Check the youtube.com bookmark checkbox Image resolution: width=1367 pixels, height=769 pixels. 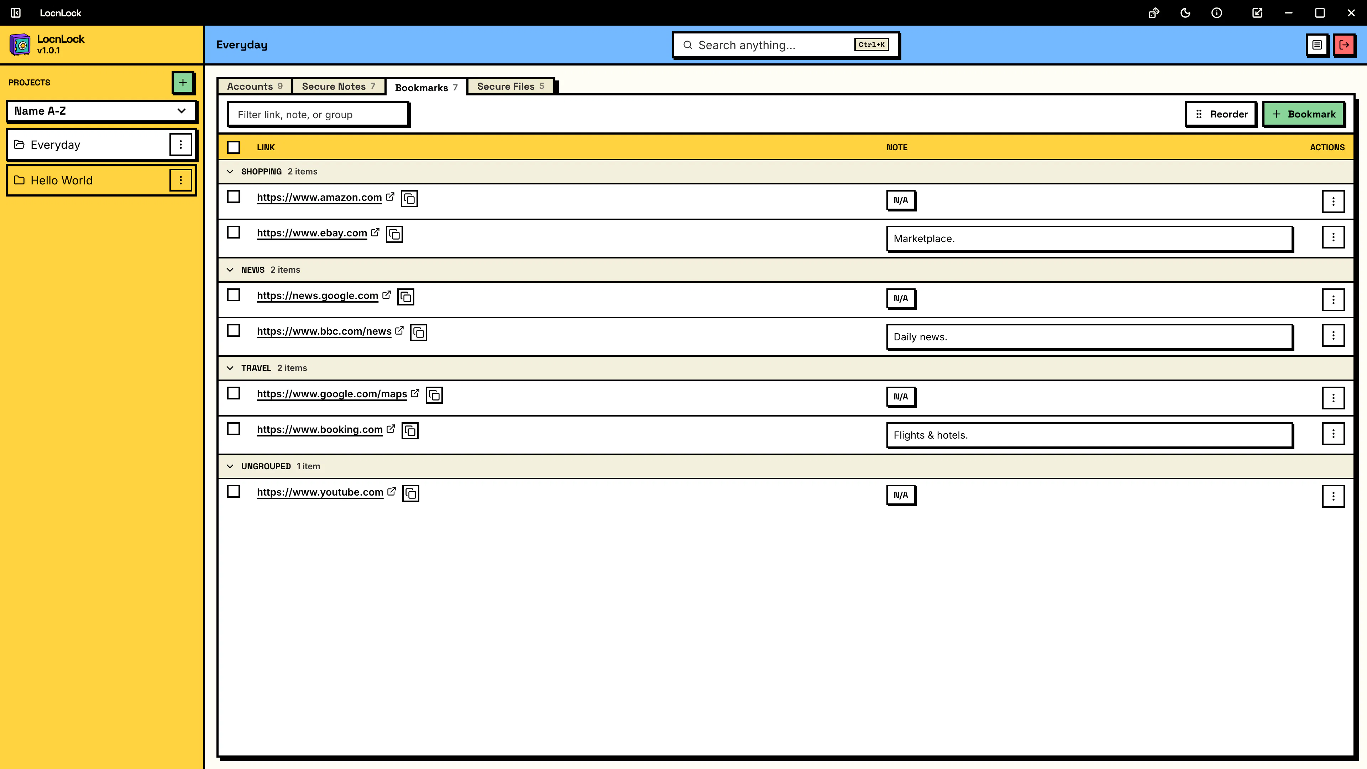[234, 491]
